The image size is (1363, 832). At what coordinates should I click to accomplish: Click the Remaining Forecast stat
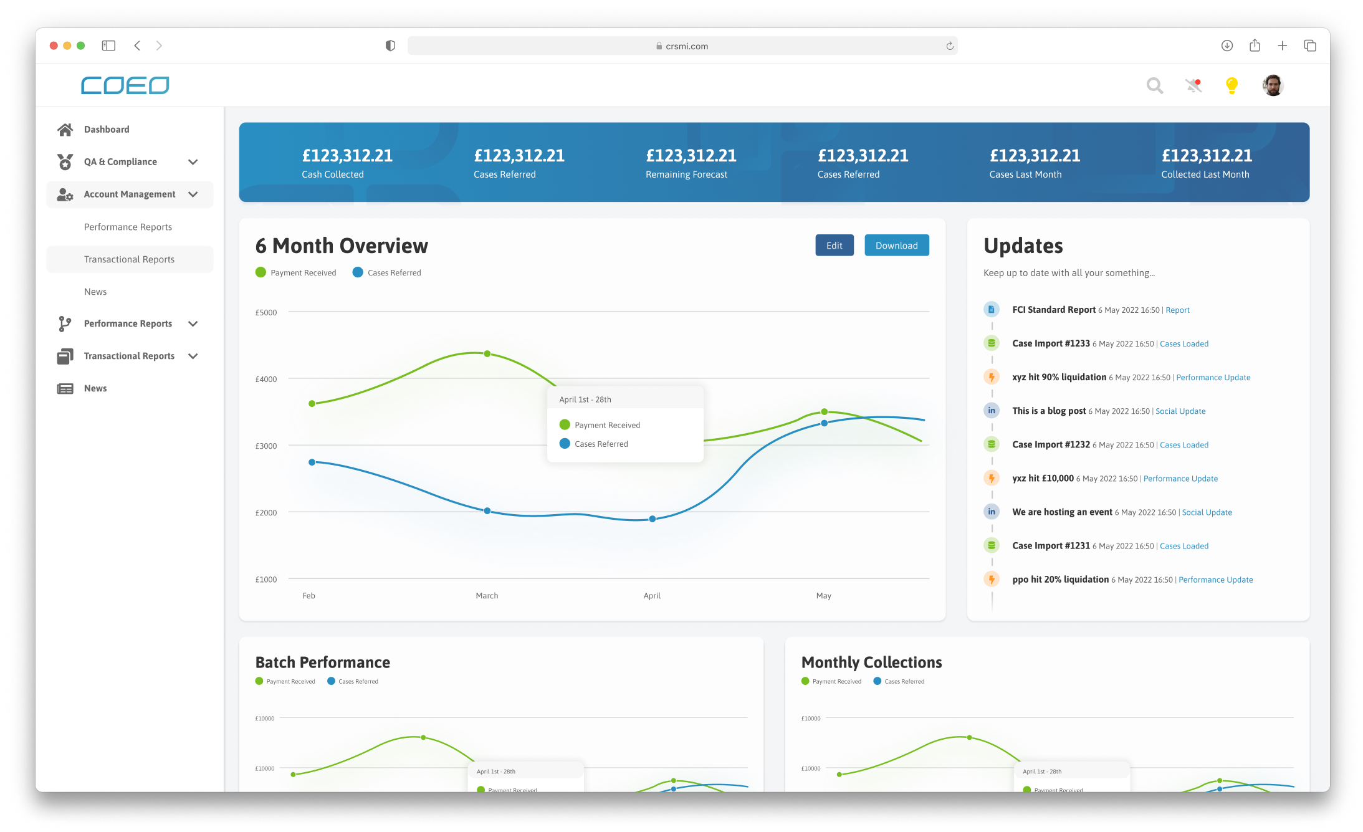tap(691, 163)
